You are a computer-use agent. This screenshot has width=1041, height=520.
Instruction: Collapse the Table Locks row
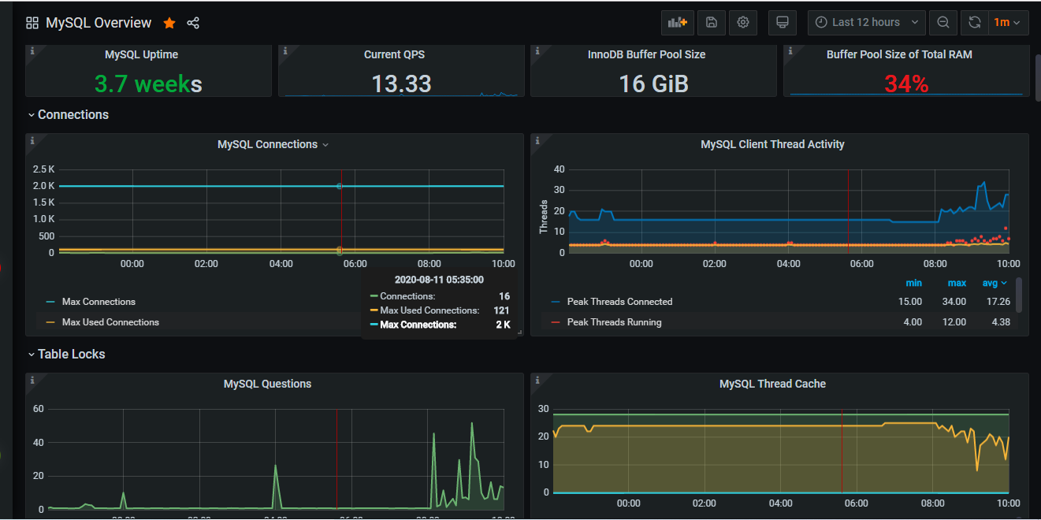tap(66, 354)
